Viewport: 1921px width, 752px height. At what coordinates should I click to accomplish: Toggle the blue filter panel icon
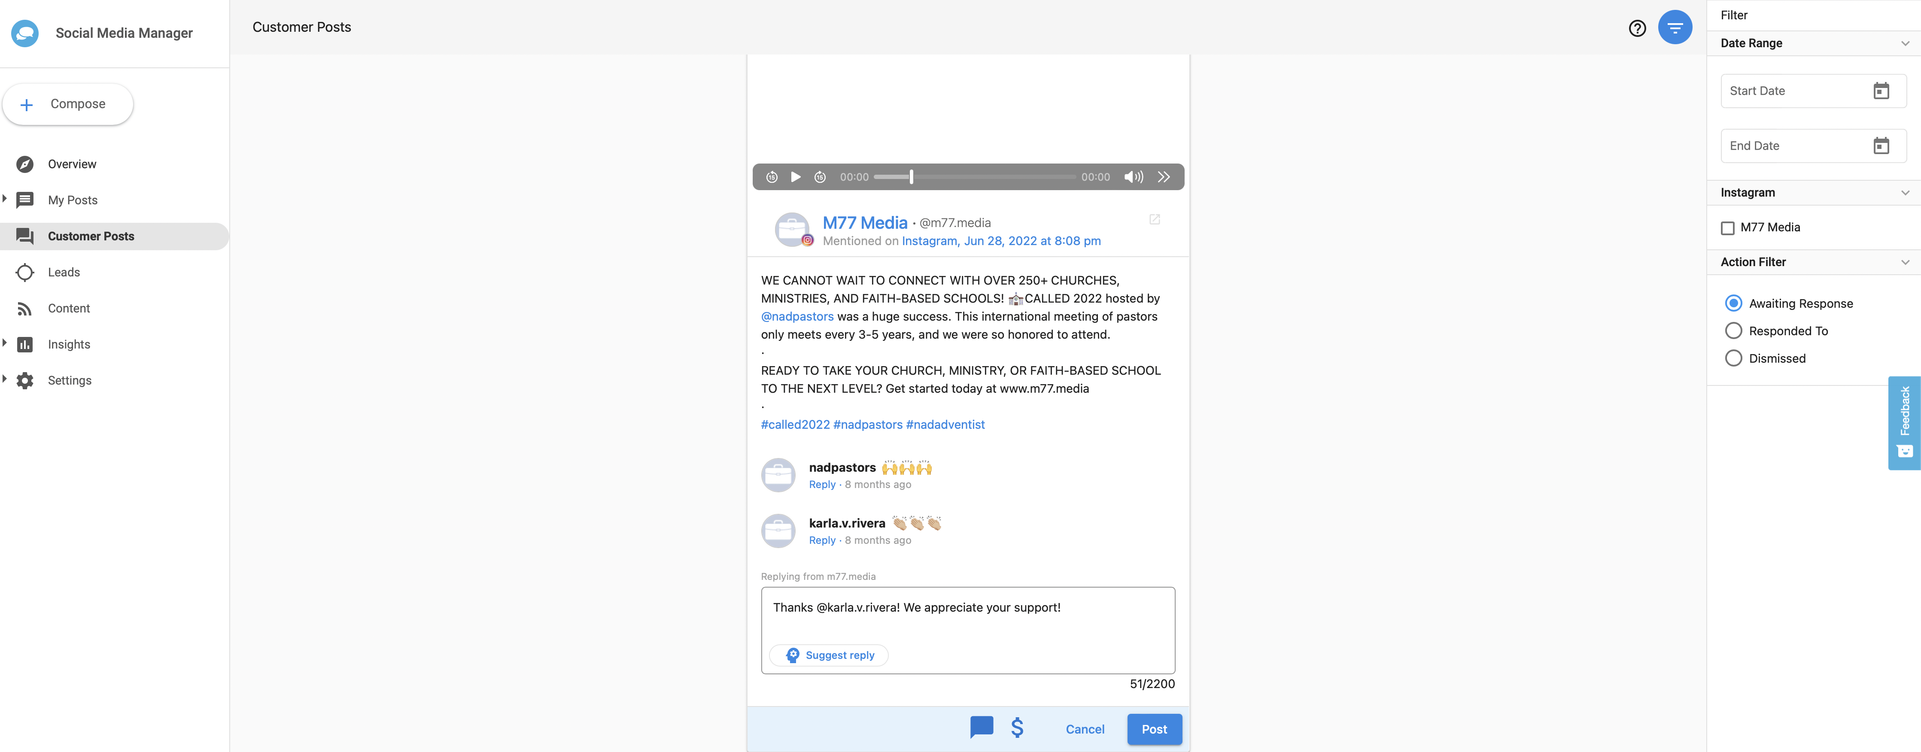coord(1674,28)
